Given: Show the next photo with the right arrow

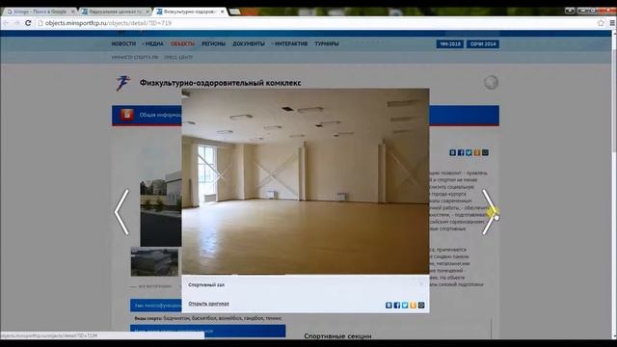Looking at the screenshot, I should pos(489,212).
